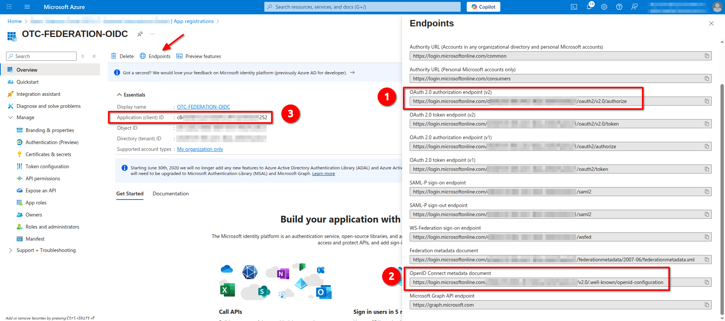
Task: Click the top search resources field
Action: point(362,7)
